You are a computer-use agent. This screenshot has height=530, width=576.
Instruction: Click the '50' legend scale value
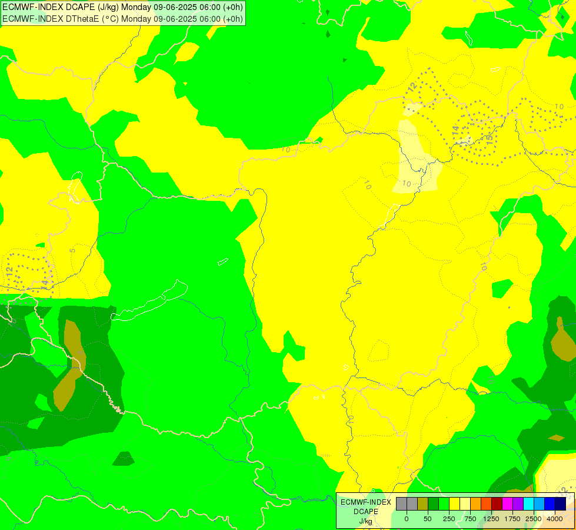pyautogui.click(x=428, y=519)
